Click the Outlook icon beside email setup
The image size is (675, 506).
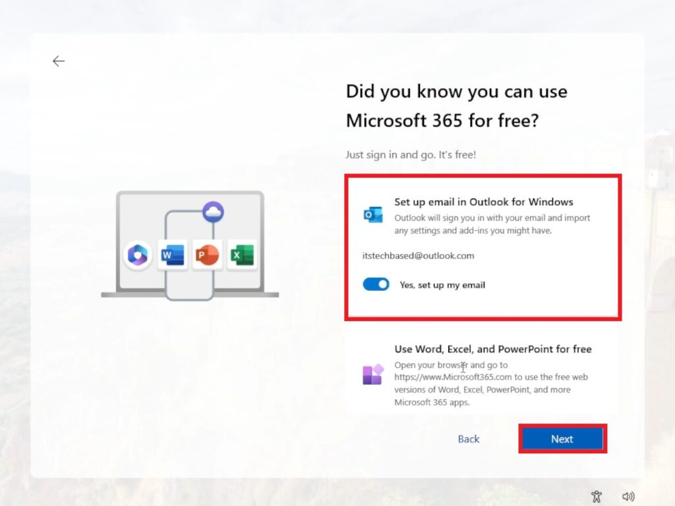point(373,214)
